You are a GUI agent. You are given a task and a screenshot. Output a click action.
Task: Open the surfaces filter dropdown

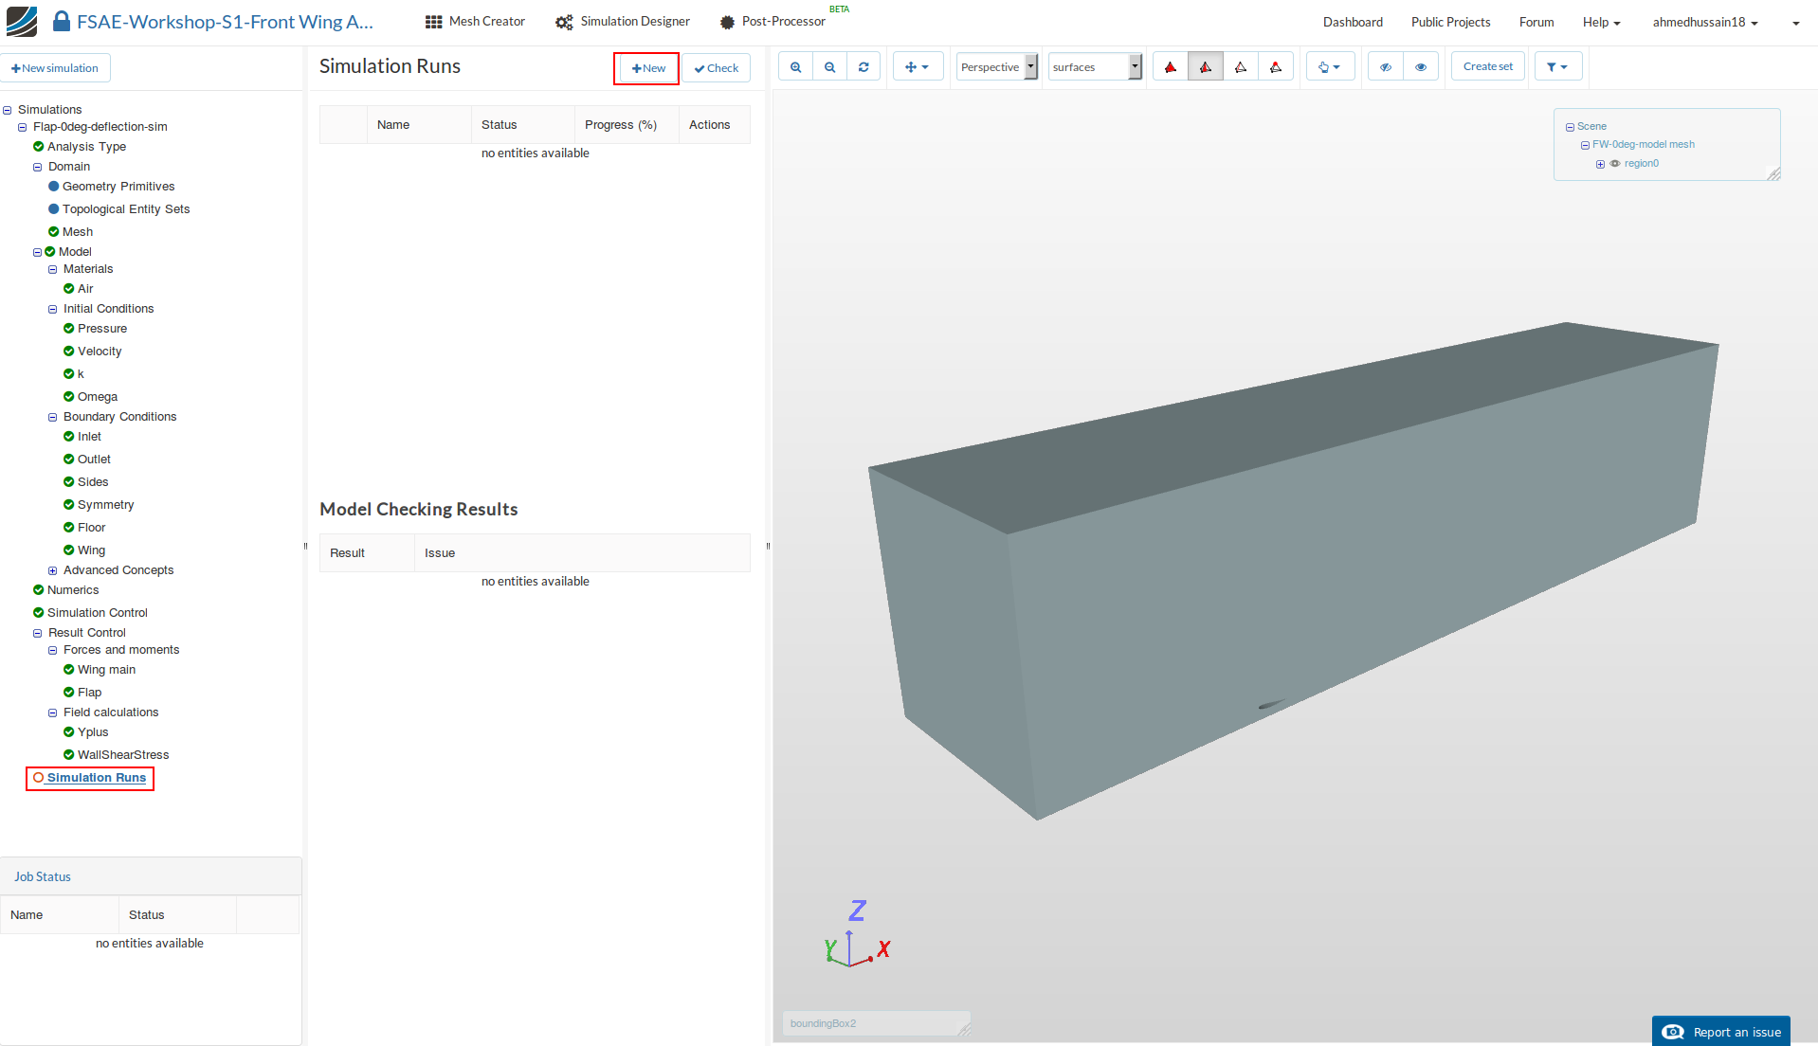click(1134, 66)
